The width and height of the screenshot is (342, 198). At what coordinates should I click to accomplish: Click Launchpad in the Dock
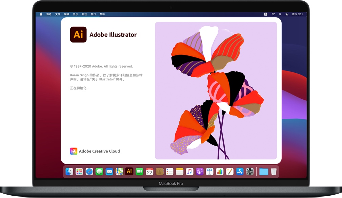click(79, 171)
